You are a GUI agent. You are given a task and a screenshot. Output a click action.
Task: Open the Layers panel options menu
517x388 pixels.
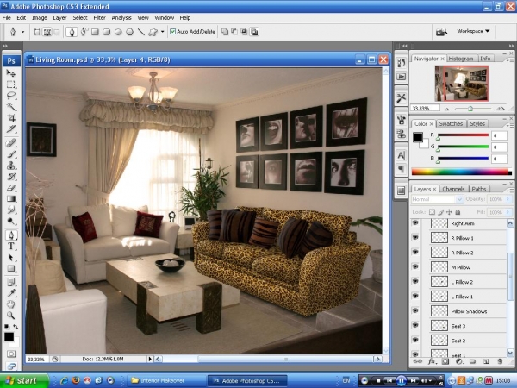(x=510, y=191)
